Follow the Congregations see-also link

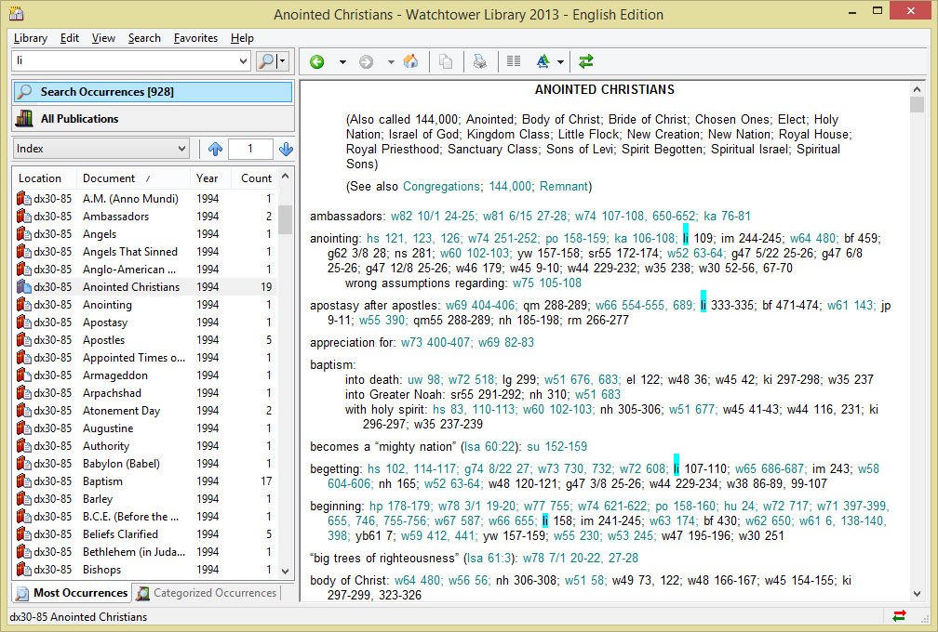tap(441, 187)
